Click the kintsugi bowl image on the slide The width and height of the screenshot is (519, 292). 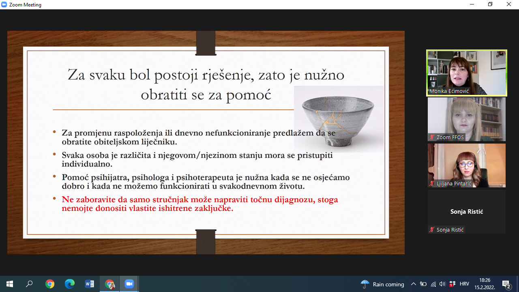click(x=339, y=119)
